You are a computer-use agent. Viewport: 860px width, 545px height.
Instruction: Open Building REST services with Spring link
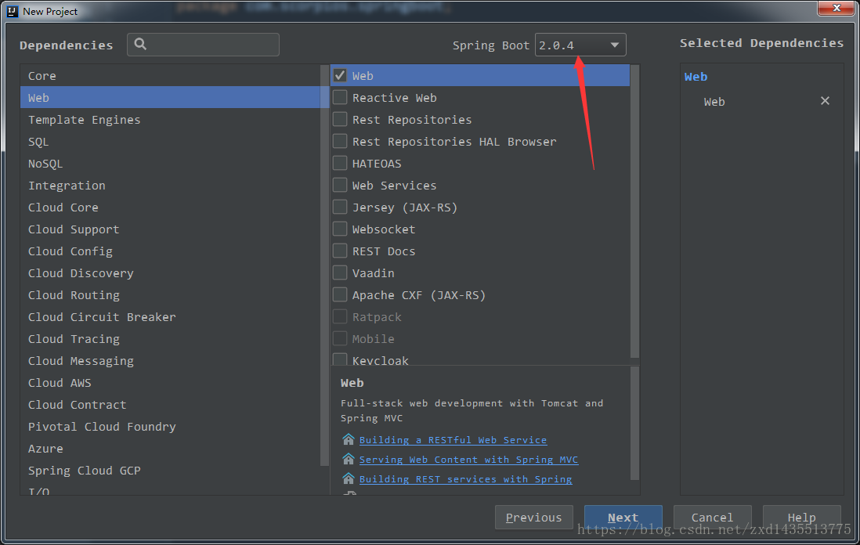click(x=466, y=479)
